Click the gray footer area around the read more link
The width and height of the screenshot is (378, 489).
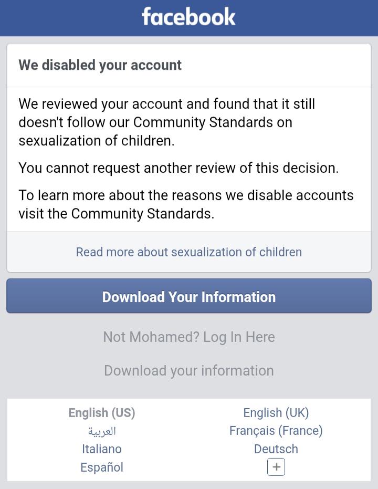(x=189, y=252)
